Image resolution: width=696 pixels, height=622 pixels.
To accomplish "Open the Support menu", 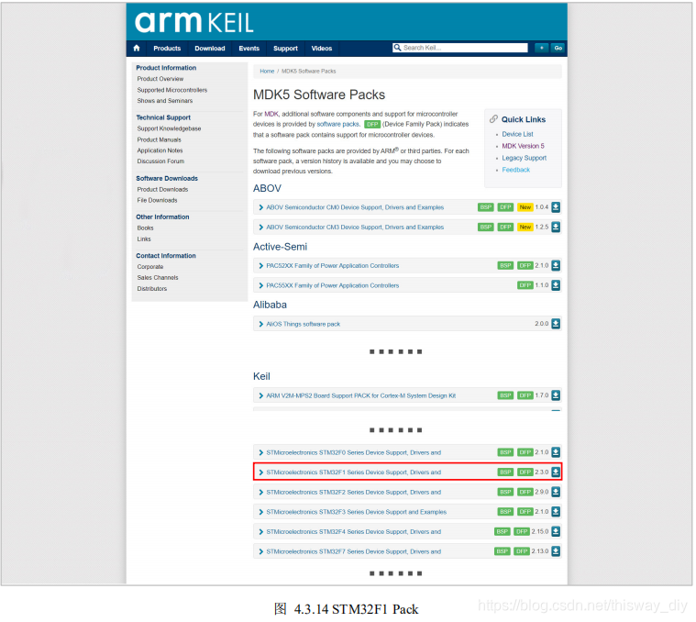I will click(x=285, y=49).
